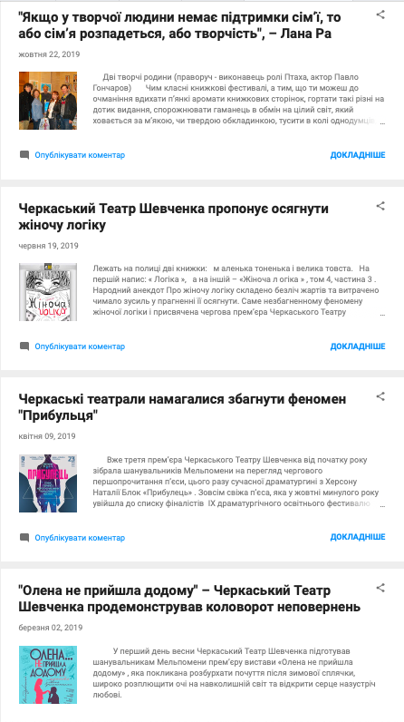Open ДОКЛАДНІШЕ for the Прибульця article
This screenshot has height=722, width=404.
358,537
